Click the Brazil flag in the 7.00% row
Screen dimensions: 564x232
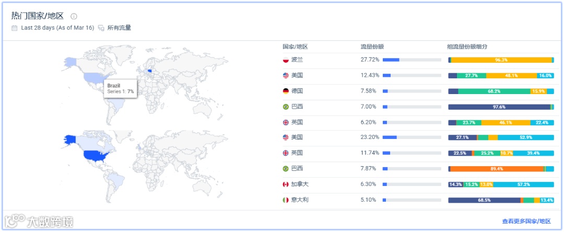286,107
